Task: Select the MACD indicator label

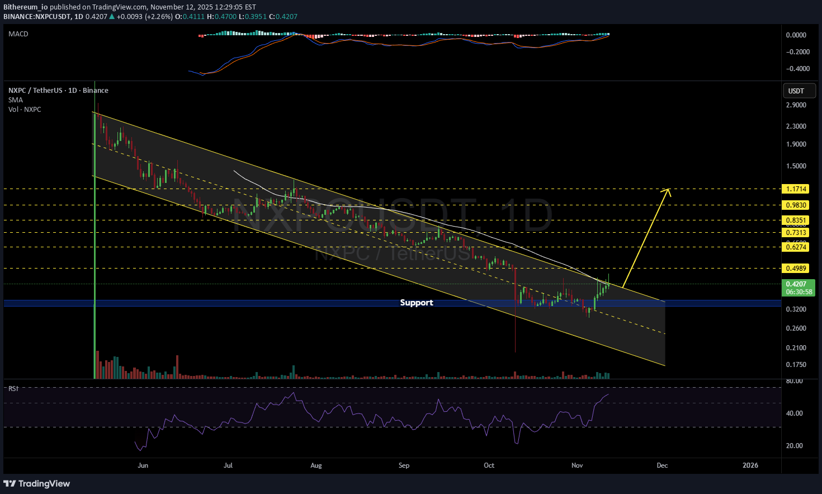Action: coord(18,34)
